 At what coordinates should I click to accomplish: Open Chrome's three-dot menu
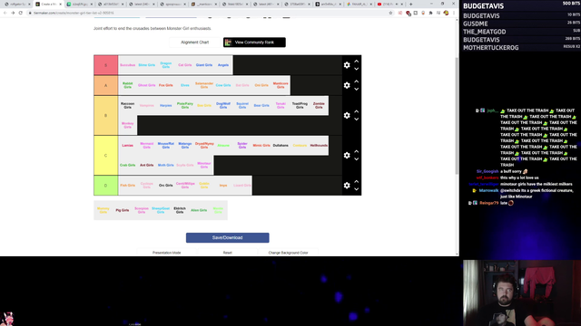tap(454, 13)
